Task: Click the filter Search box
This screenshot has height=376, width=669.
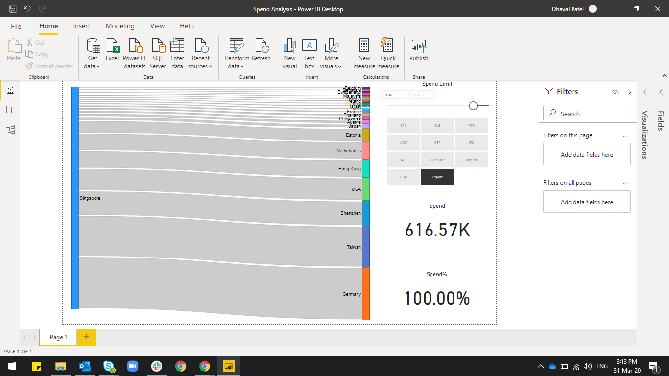Action: pyautogui.click(x=587, y=113)
